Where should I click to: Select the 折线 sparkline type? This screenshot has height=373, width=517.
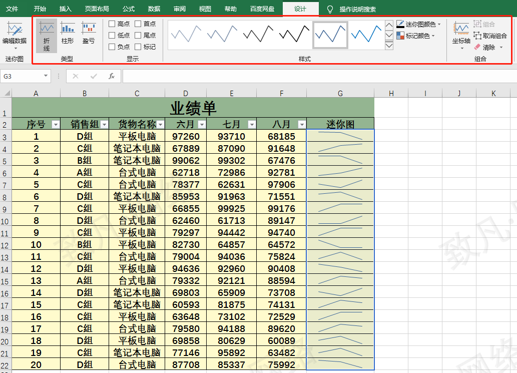[x=47, y=35]
